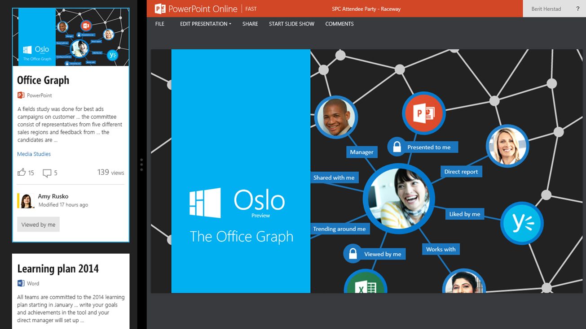Screen dimensions: 586x329
Task: Open the SHARE menu
Action: (250, 24)
